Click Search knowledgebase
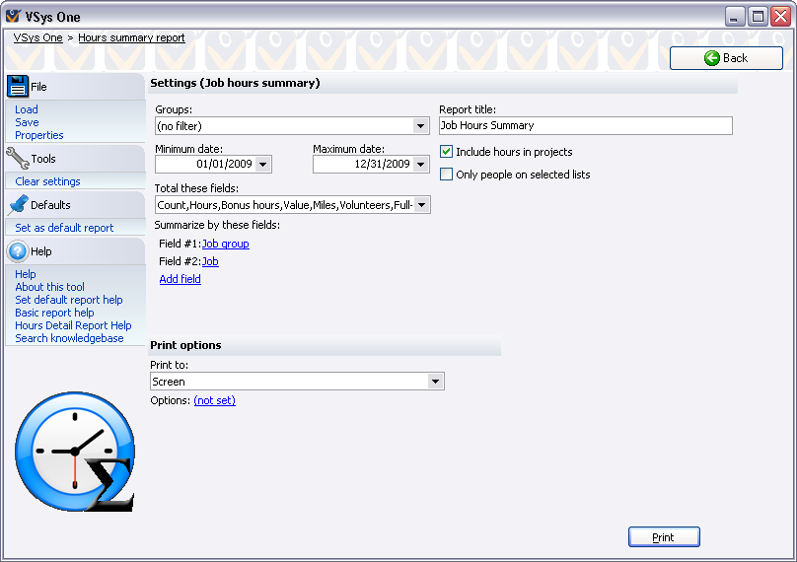The height and width of the screenshot is (562, 797). coord(69,338)
